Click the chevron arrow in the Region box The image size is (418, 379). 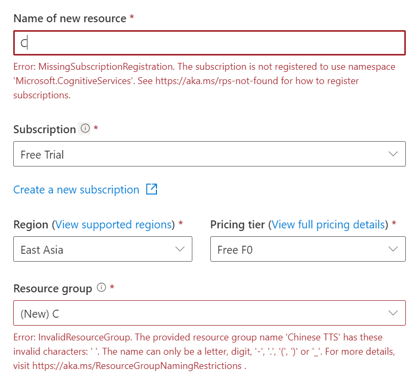pos(180,249)
